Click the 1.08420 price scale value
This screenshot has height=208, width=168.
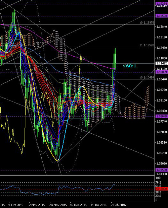coord(162,111)
